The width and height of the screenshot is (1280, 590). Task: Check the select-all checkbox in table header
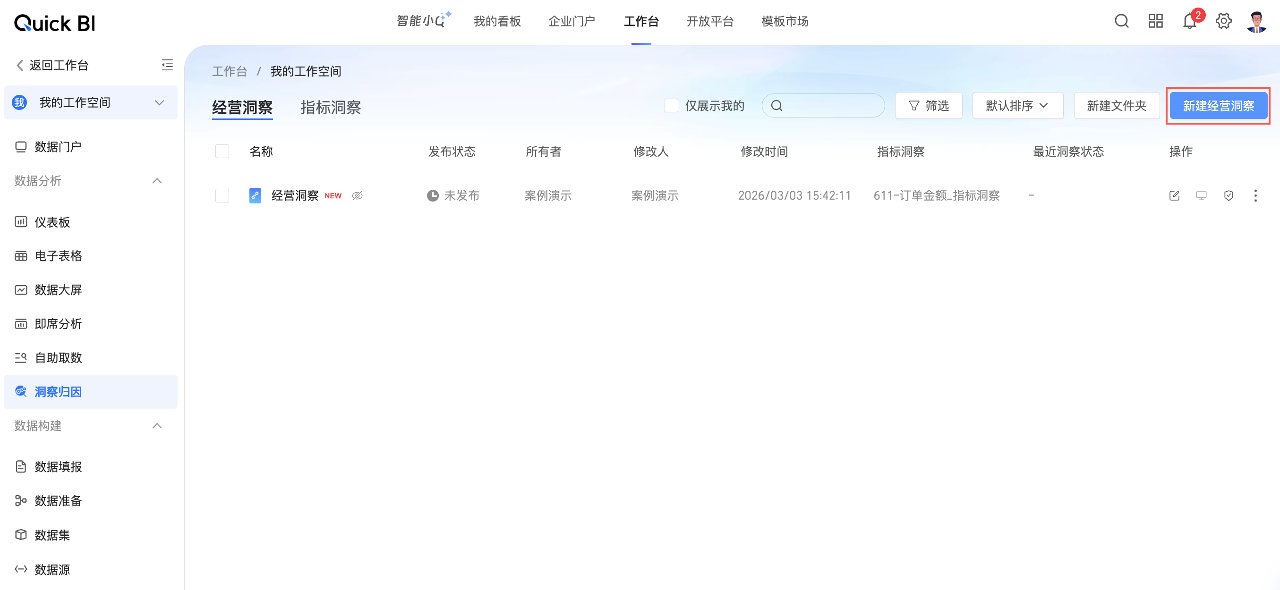[x=222, y=152]
